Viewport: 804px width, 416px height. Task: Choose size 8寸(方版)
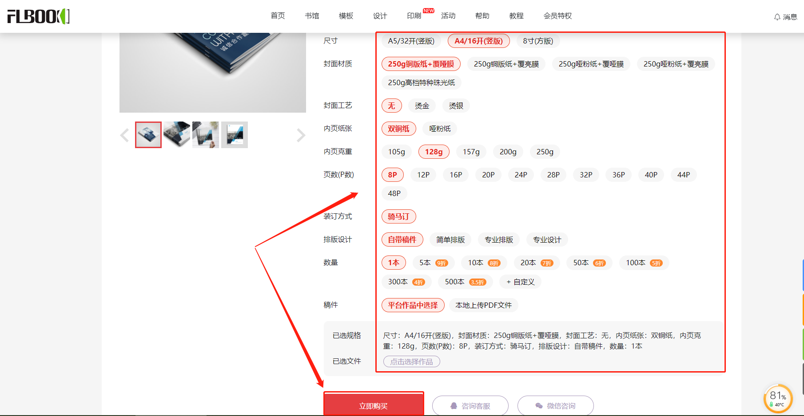pos(538,41)
